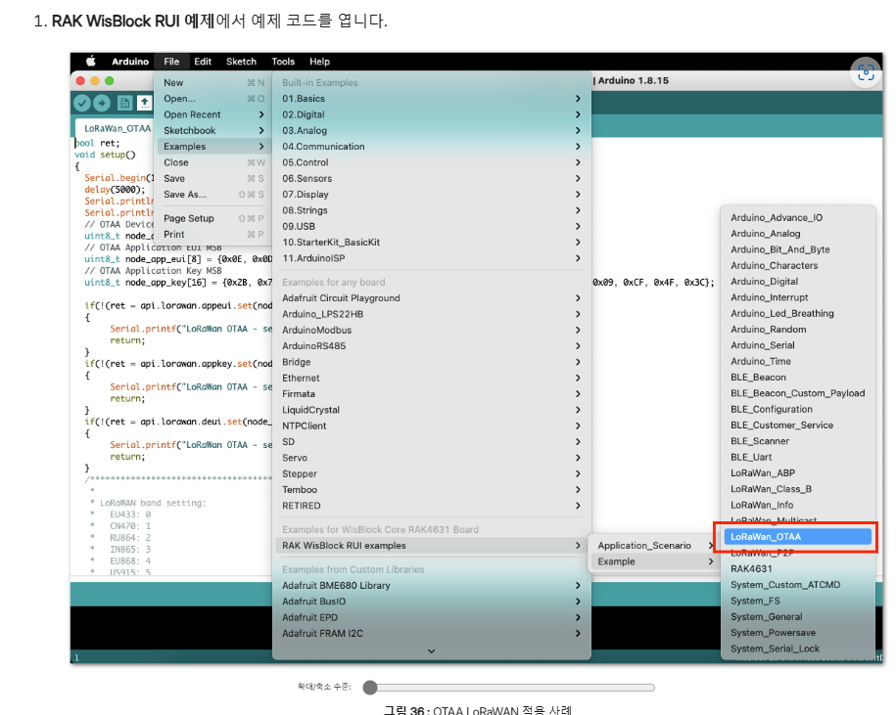This screenshot has height=715, width=896.
Task: Expand Adafruit BME680 Library examples
Action: [432, 586]
